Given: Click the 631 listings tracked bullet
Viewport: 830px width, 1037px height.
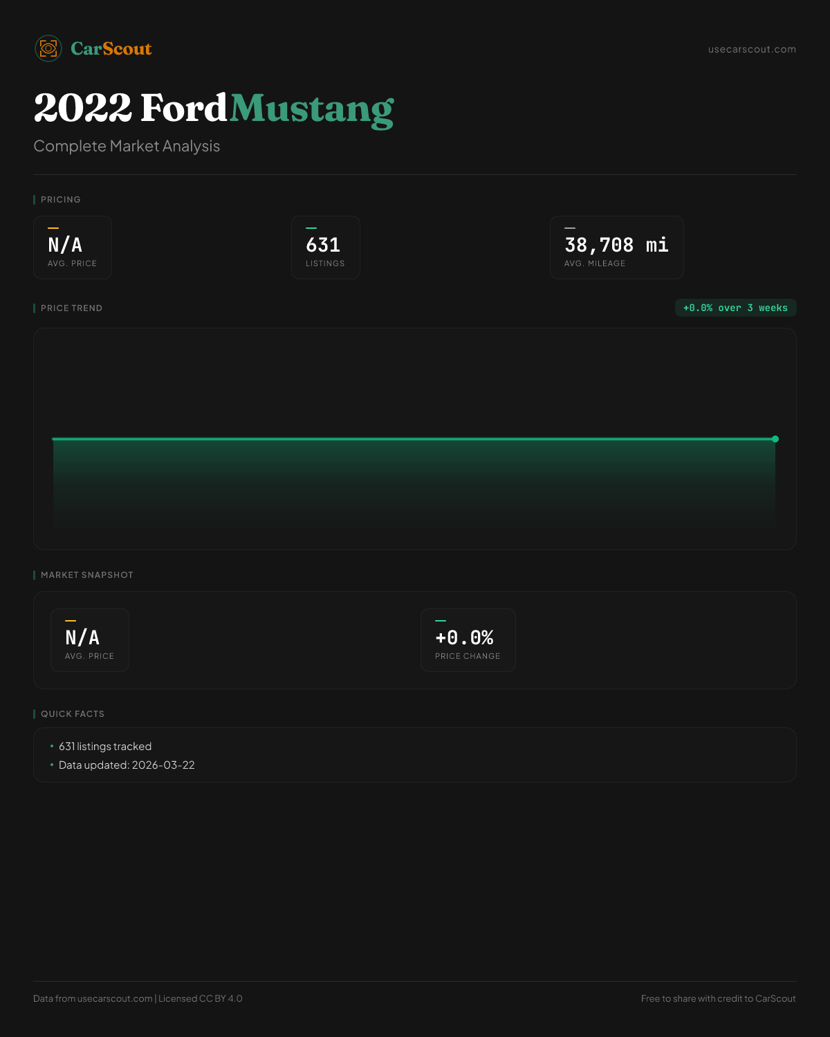Looking at the screenshot, I should pyautogui.click(x=105, y=747).
